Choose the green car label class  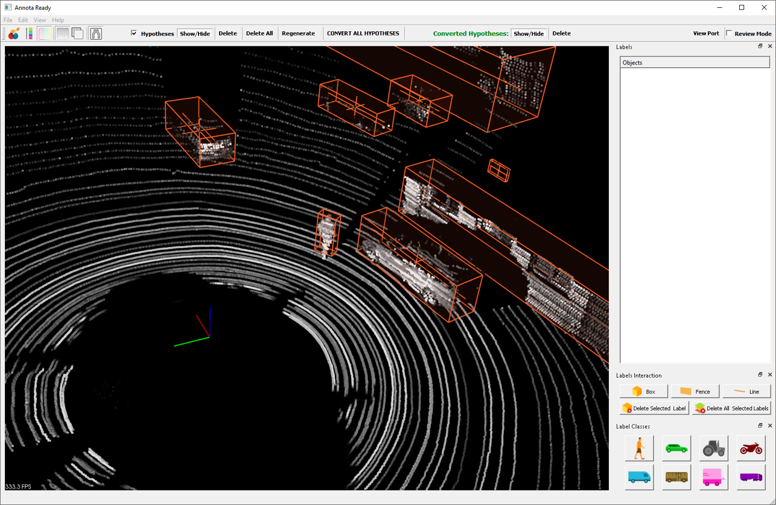[x=676, y=448]
